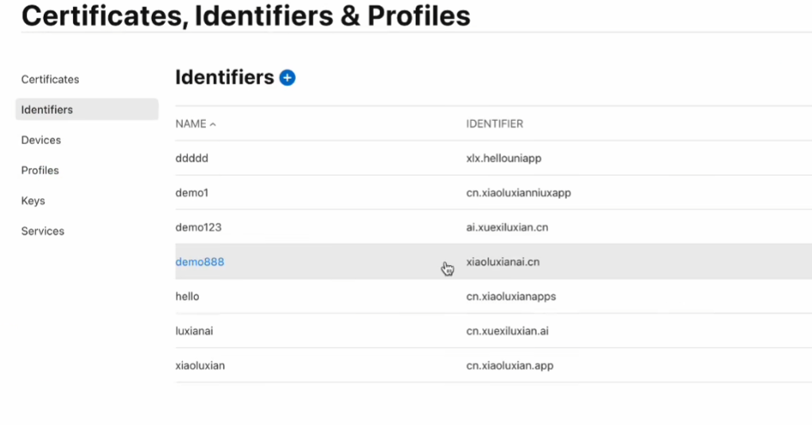
Task: Open the demo1 identifier entry
Action: coord(192,193)
